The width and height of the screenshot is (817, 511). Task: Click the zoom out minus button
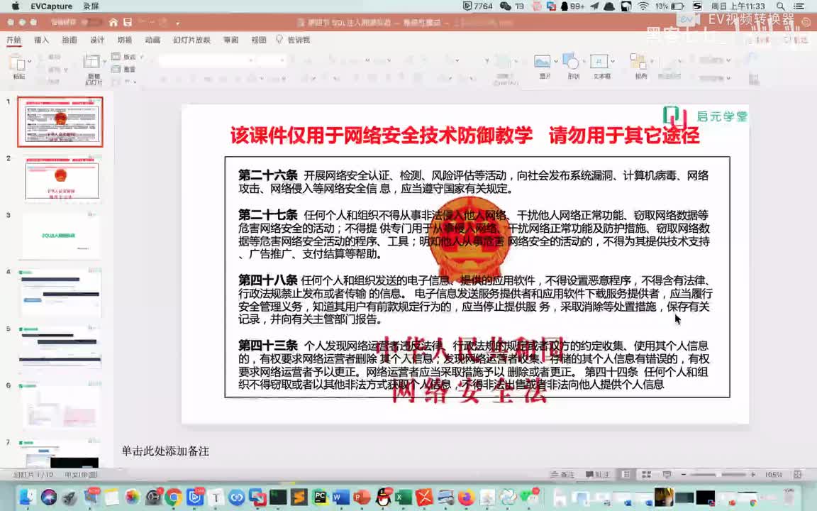pos(684,475)
